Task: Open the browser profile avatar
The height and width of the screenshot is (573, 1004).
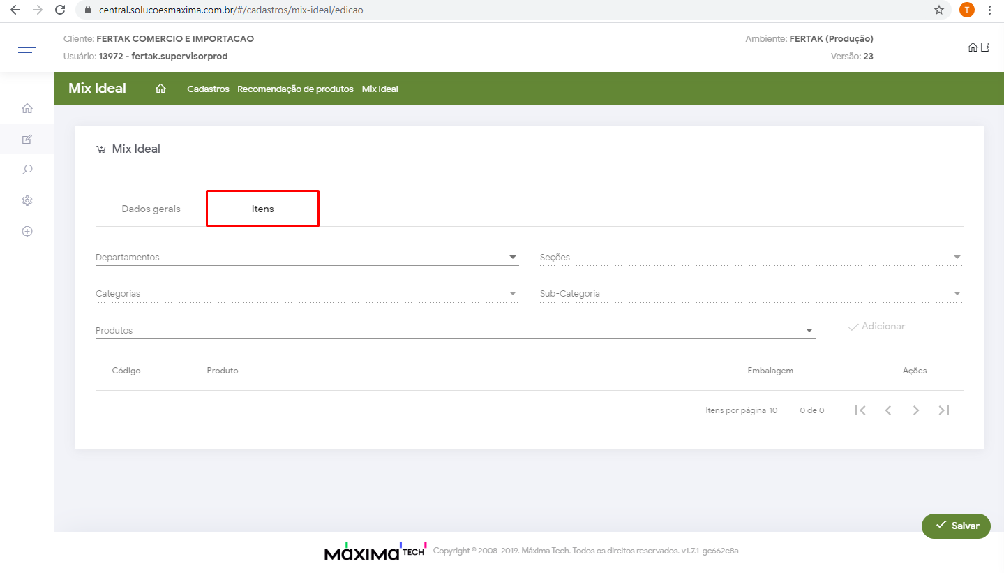Action: pos(966,10)
